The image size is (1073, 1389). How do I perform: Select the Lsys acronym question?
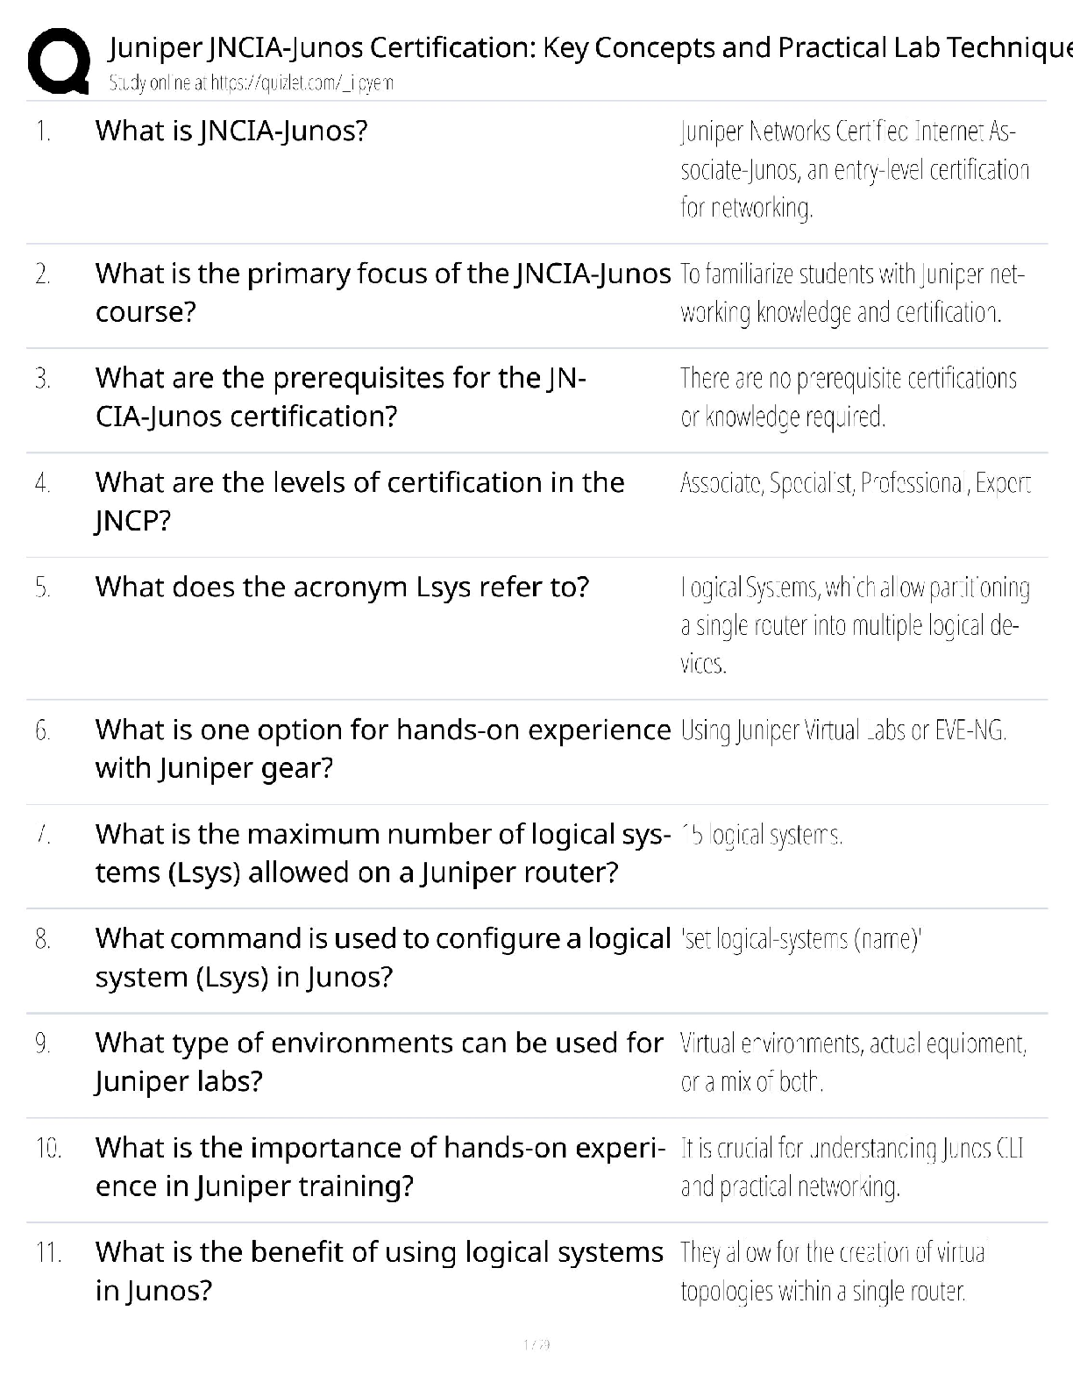pyautogui.click(x=342, y=586)
